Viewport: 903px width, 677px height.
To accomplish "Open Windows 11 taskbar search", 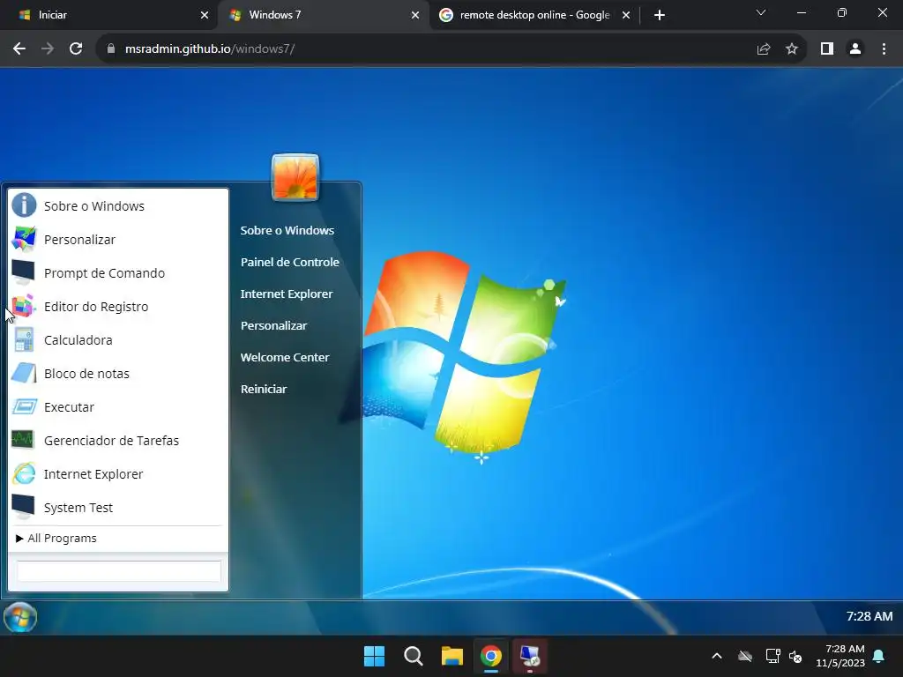I will click(414, 656).
